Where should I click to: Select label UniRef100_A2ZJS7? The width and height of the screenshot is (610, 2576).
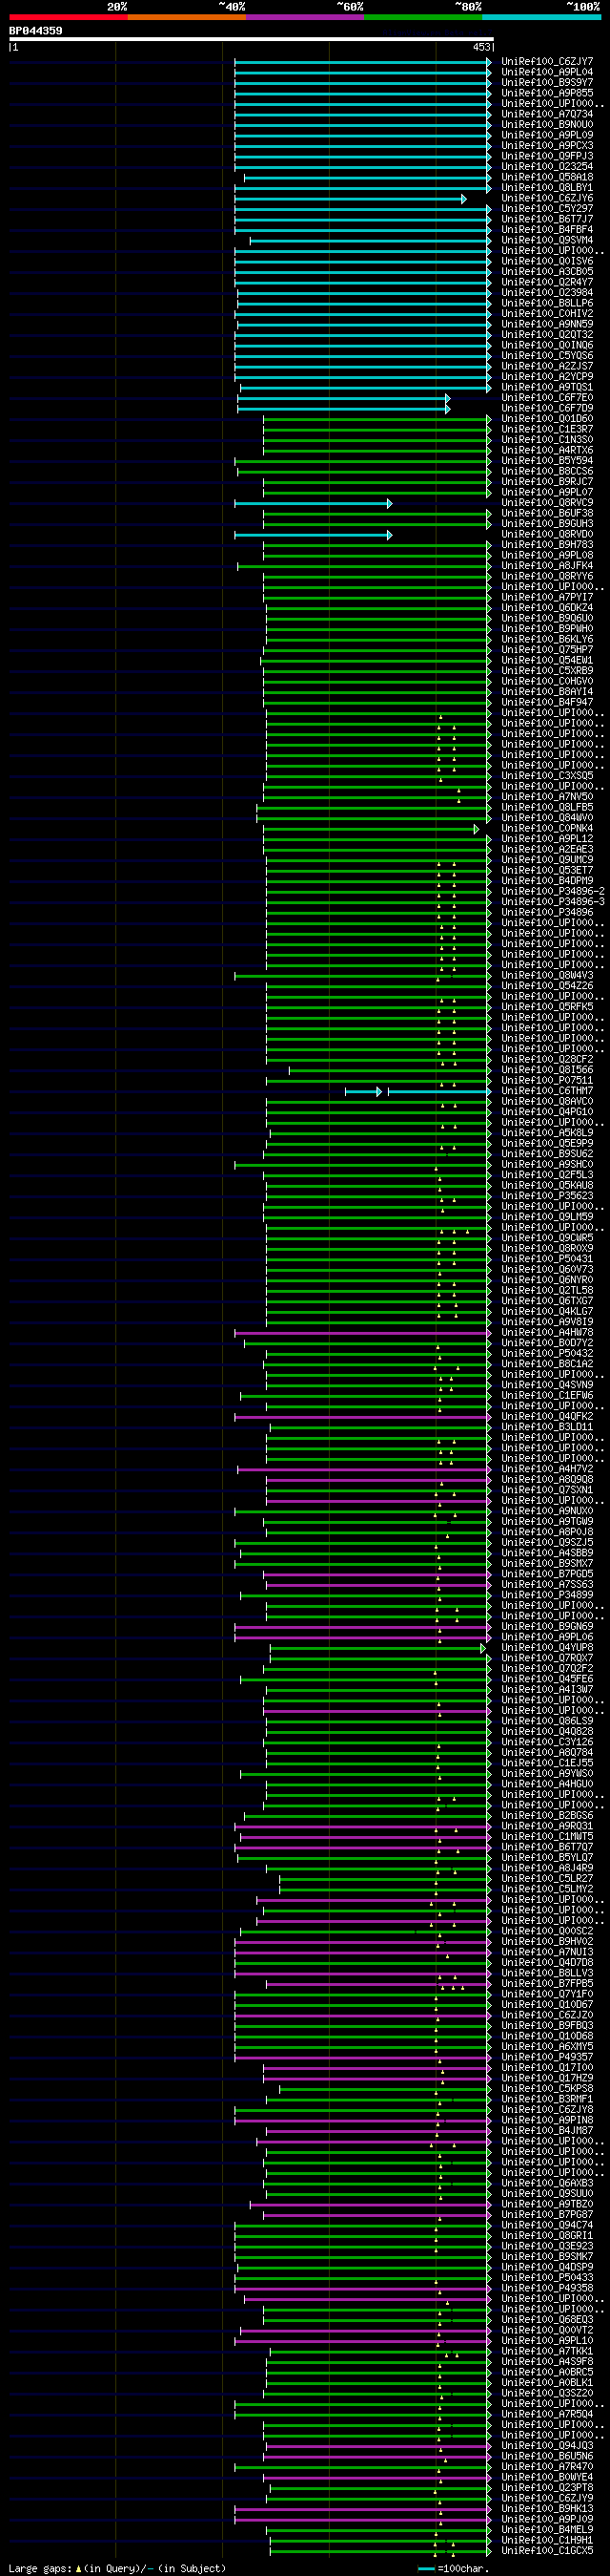[547, 366]
